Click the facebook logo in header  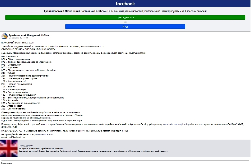[125, 4]
